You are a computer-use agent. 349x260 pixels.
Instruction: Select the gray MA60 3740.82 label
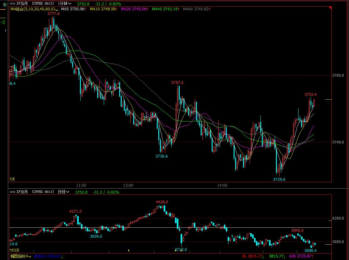tap(197, 9)
